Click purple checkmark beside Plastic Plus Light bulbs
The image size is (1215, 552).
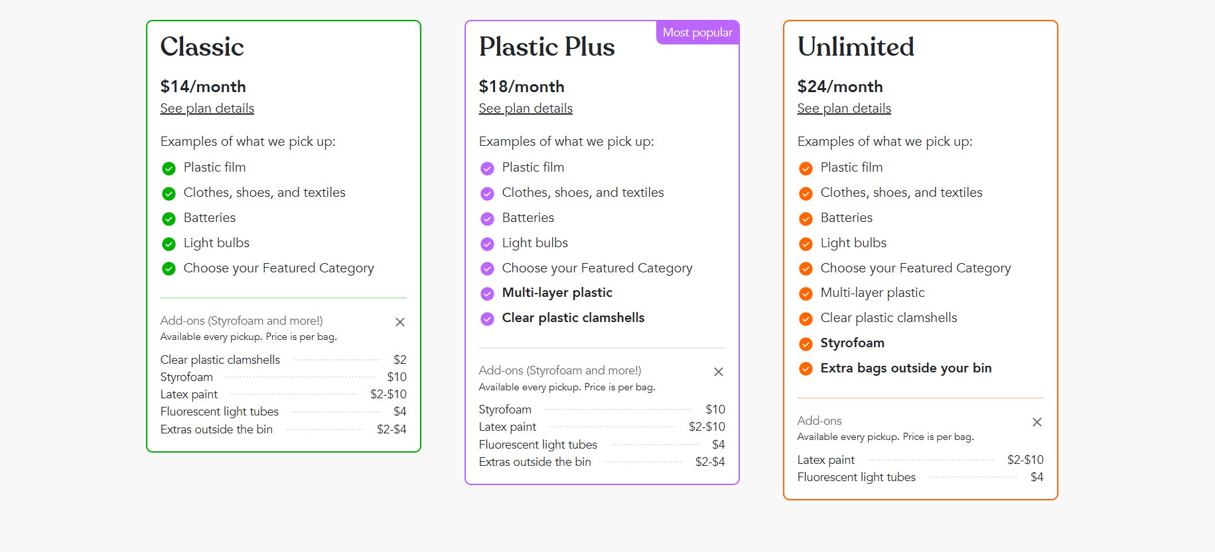point(487,244)
